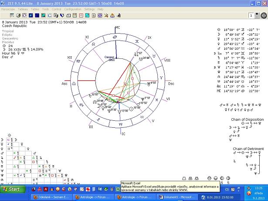Viewport: 268px width, 201px height.
Task: Click the Ecliptic label
Action: (x=7, y=35)
